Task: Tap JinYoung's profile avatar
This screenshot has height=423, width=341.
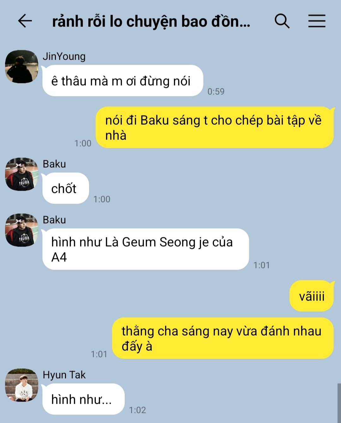Action: [x=22, y=67]
